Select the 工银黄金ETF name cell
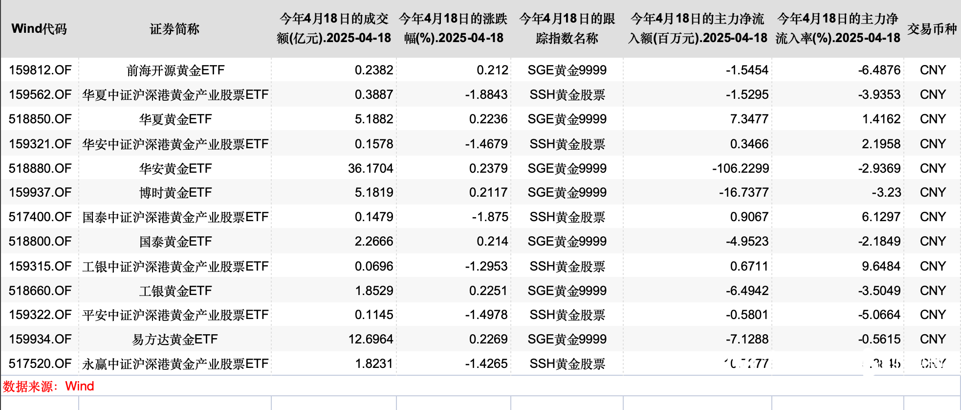The width and height of the screenshot is (961, 410). pos(175,291)
